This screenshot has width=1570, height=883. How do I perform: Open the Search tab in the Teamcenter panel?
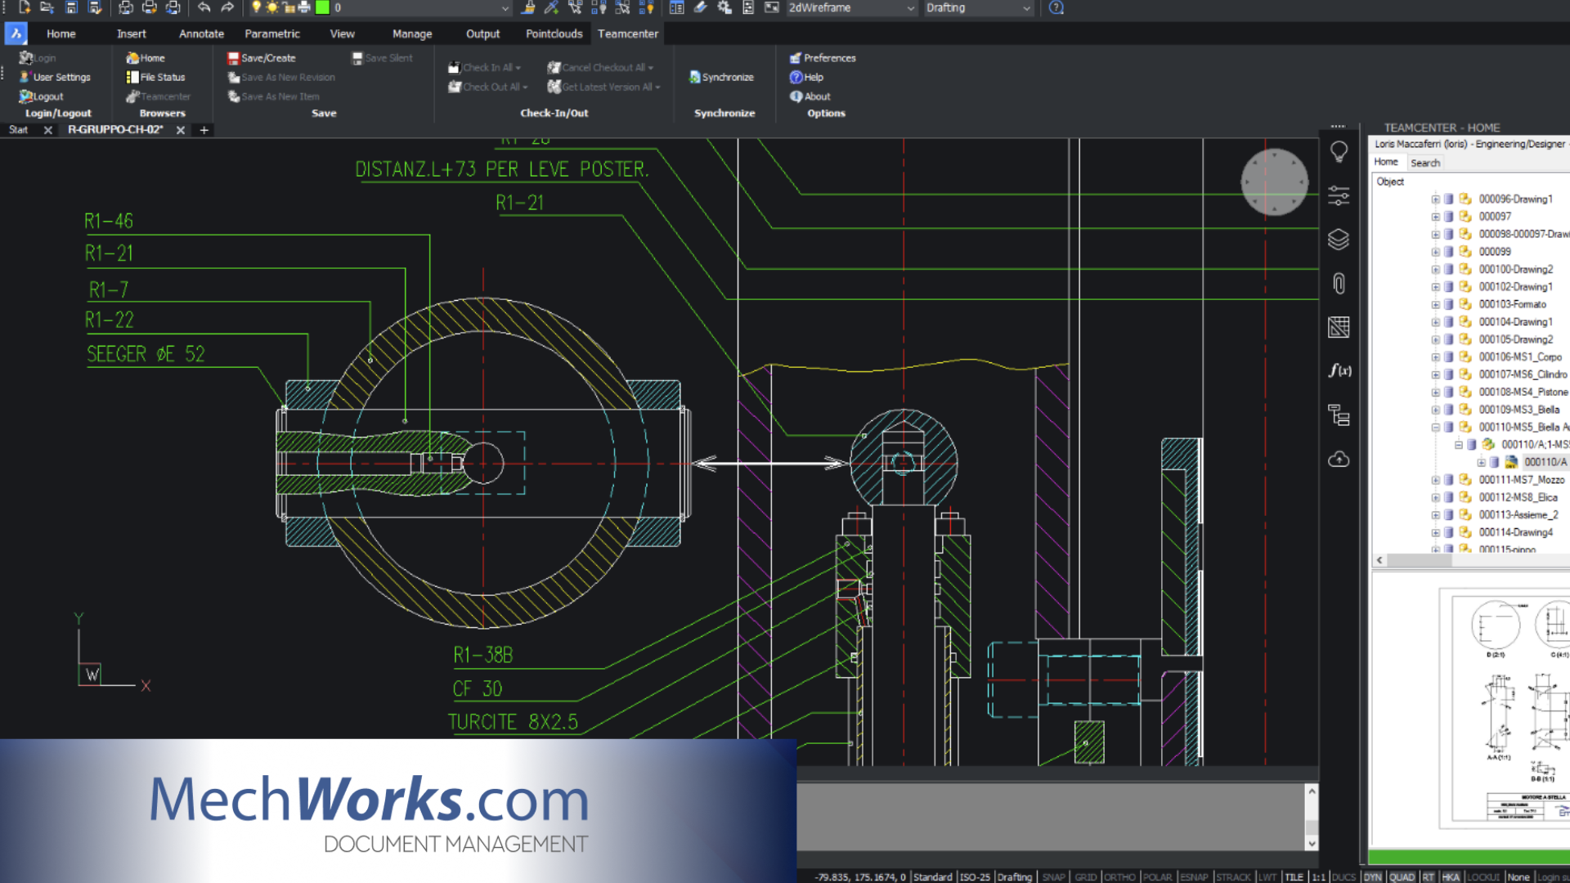click(x=1425, y=163)
